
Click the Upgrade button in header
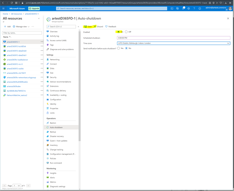pos(34,8)
